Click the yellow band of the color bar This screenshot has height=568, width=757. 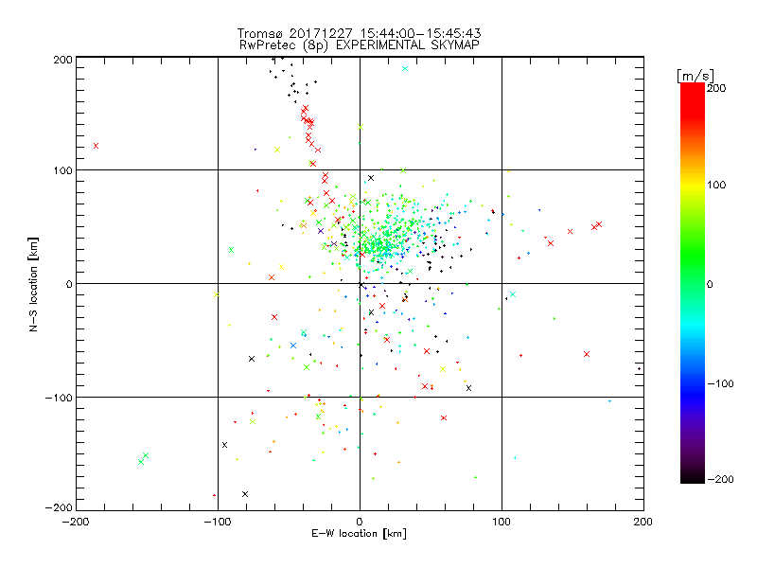693,186
